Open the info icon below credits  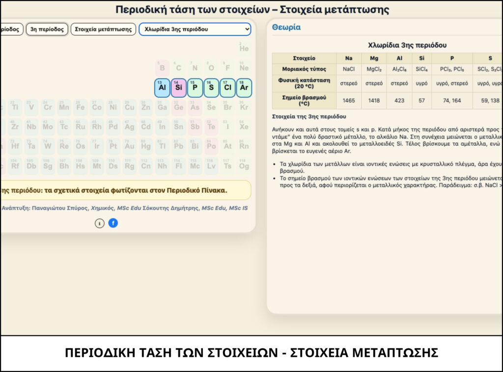click(x=99, y=223)
